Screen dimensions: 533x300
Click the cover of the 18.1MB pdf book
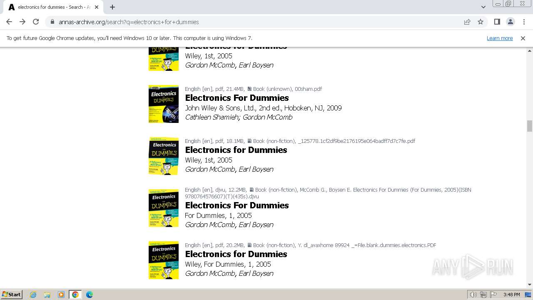point(164,156)
